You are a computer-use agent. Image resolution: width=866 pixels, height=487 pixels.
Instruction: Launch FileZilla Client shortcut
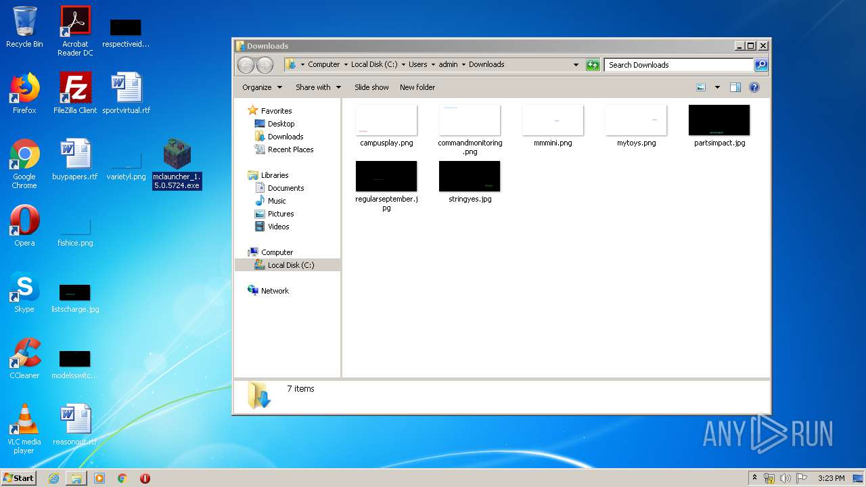click(75, 93)
